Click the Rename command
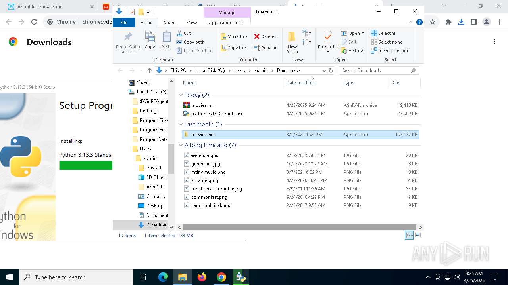Screen dimensions: 508x285 [266, 48]
